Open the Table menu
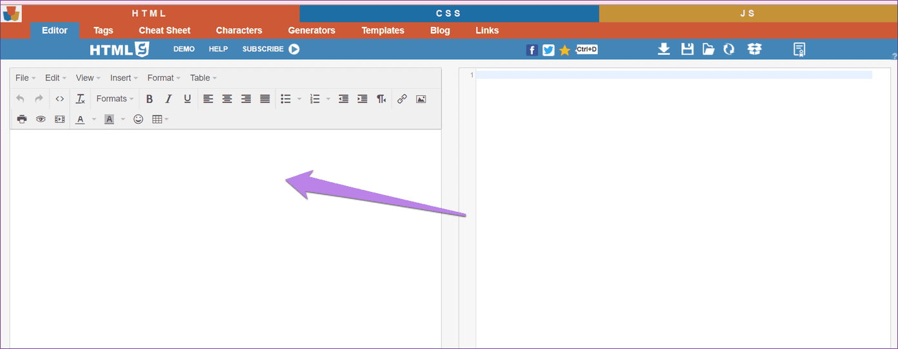 [203, 78]
